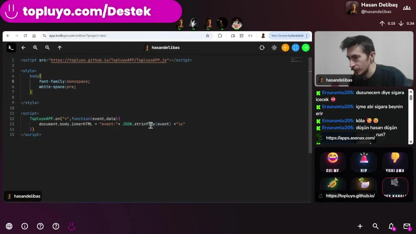Zoom out with the minus magnifier icon
The width and height of the screenshot is (416, 234).
pyautogui.click(x=47, y=48)
